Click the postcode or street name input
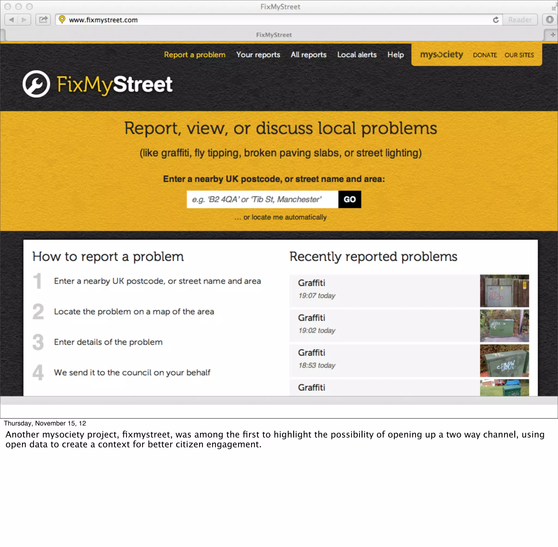 click(x=262, y=199)
